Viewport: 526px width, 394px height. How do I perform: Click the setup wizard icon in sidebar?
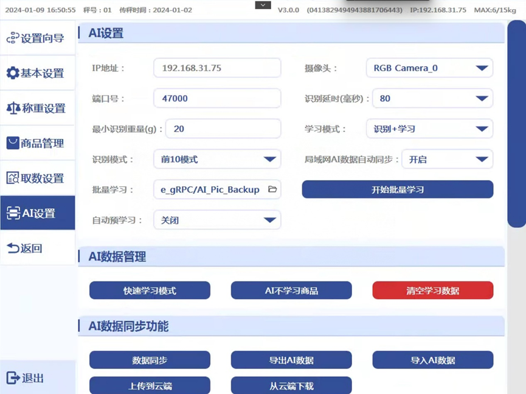point(13,38)
